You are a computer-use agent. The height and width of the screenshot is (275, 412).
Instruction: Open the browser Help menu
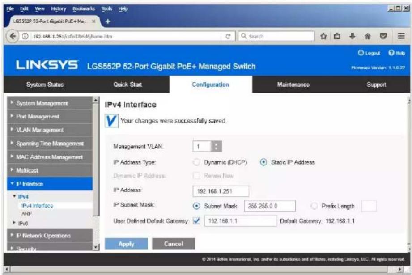point(123,8)
